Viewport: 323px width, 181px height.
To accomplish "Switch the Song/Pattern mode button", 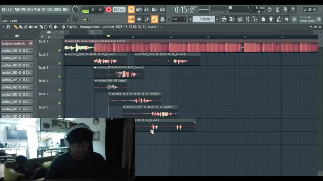I will point(85,10).
